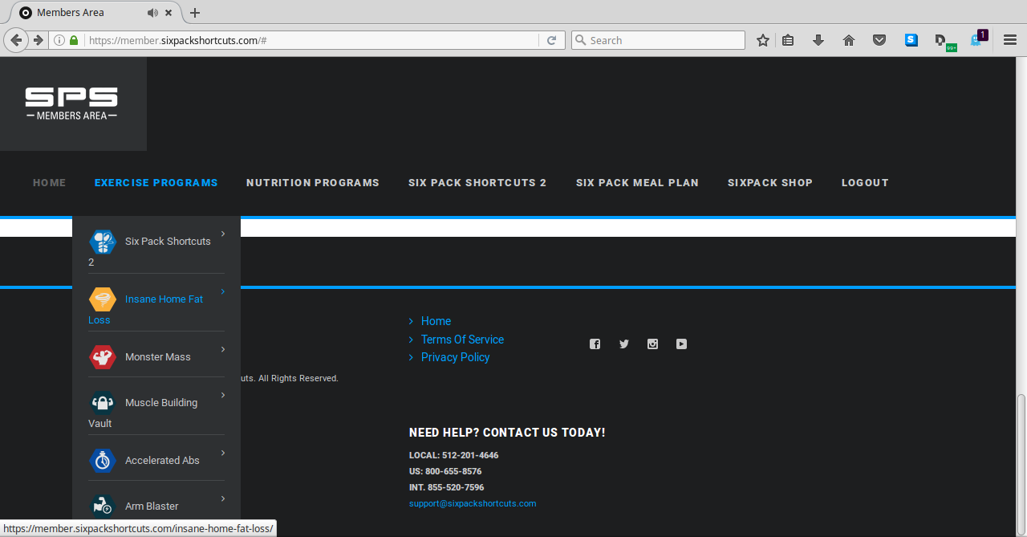Reload the current page
Viewport: 1027px width, 537px height.
551,40
